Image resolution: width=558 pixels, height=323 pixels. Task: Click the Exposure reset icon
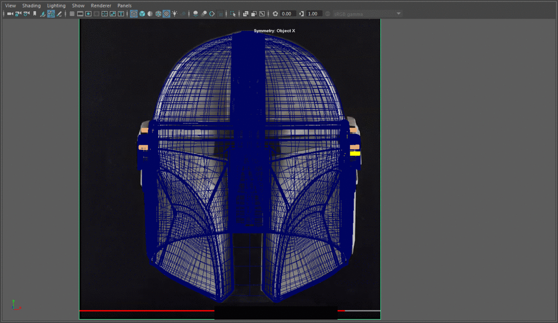coord(275,14)
